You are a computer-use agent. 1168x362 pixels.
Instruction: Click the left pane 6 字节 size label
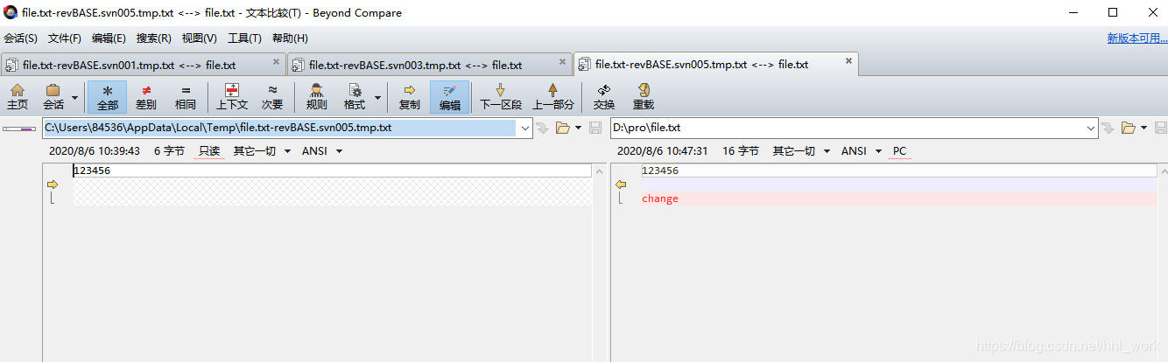pyautogui.click(x=169, y=151)
